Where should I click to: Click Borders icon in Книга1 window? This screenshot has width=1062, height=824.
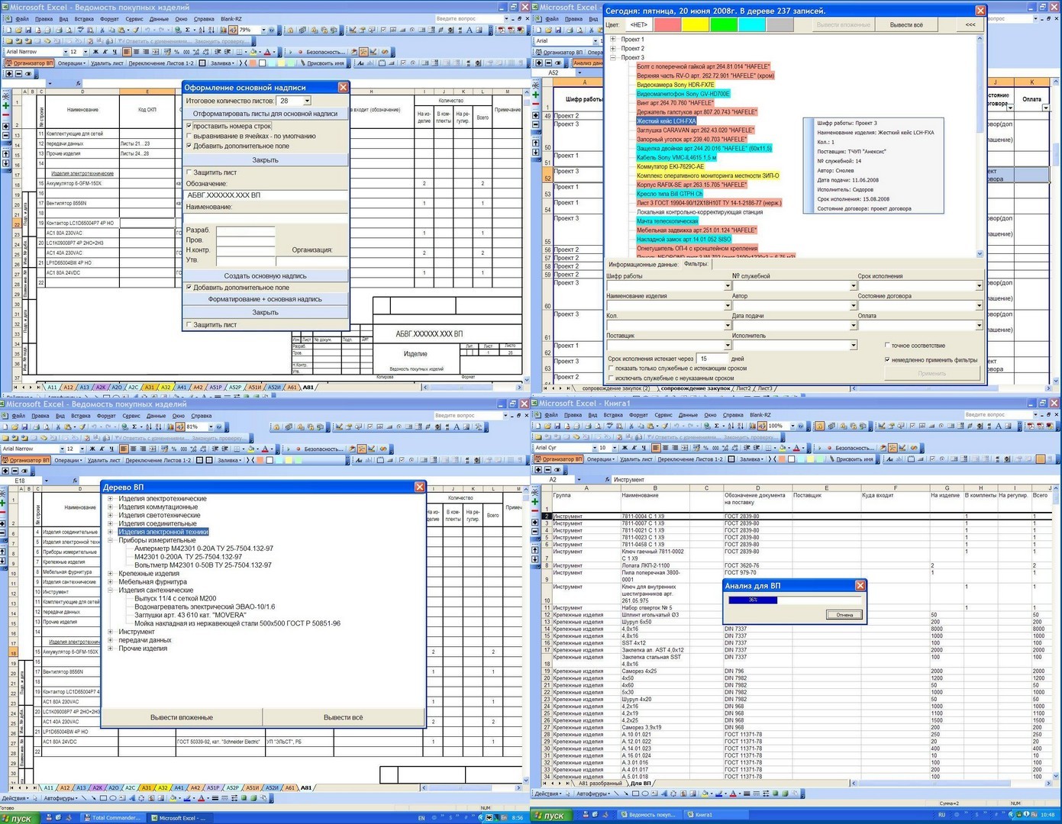pyautogui.click(x=769, y=448)
